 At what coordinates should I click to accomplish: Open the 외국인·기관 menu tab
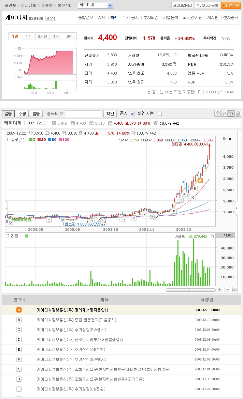[193, 18]
